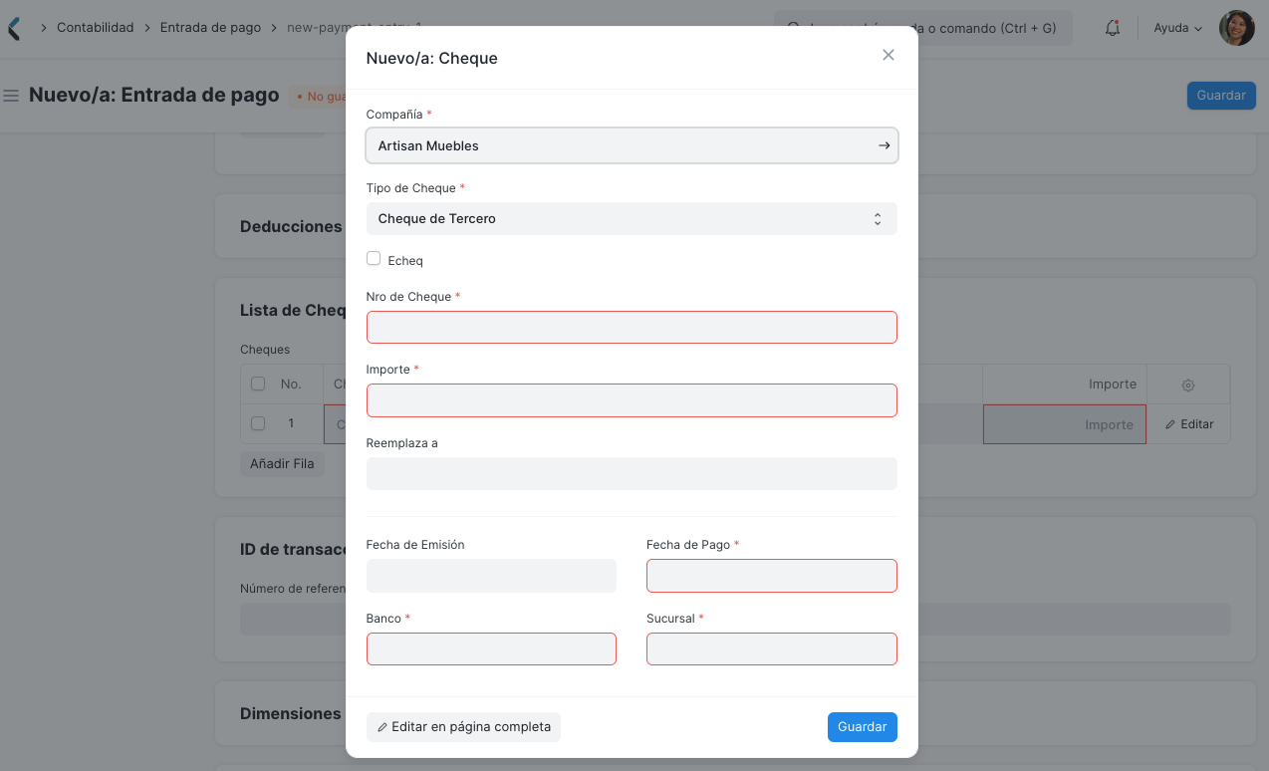Open Cheques table column settings gear

coord(1188,385)
